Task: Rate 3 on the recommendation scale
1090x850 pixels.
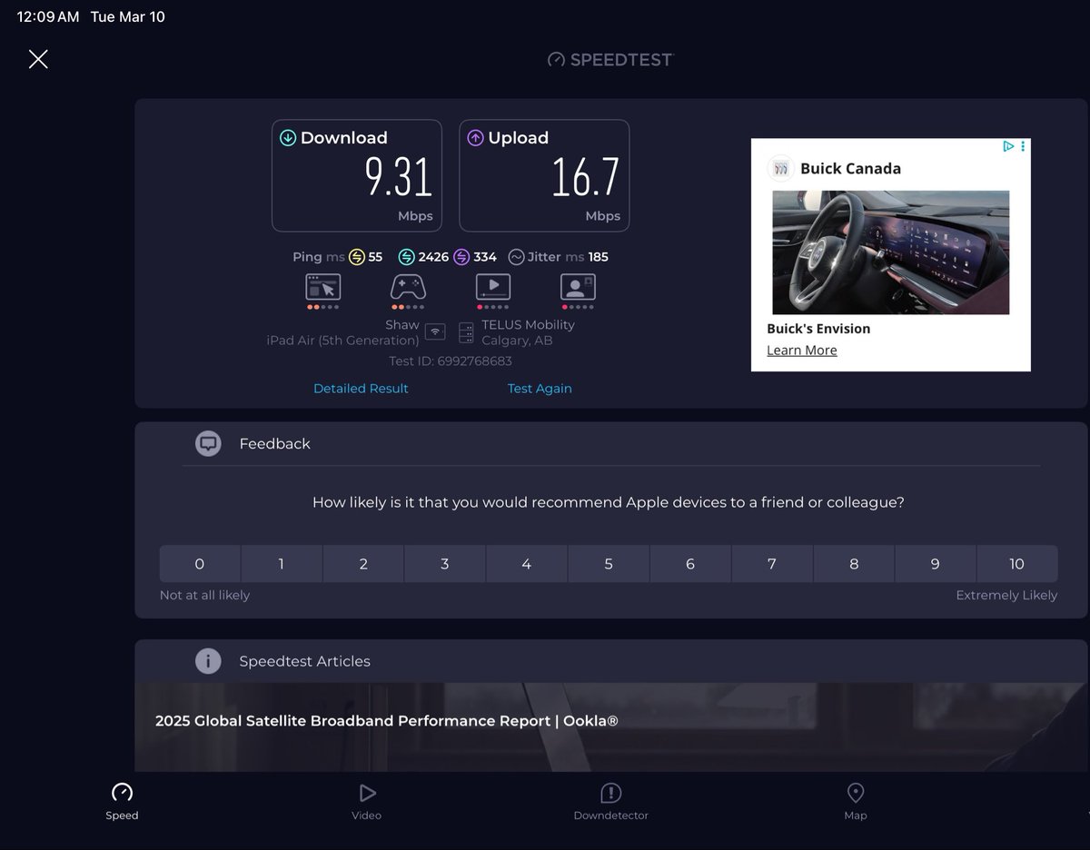Action: click(445, 564)
